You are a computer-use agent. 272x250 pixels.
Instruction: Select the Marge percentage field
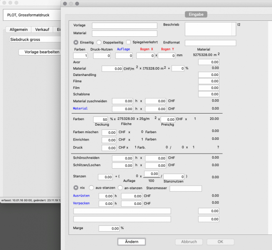point(109,229)
